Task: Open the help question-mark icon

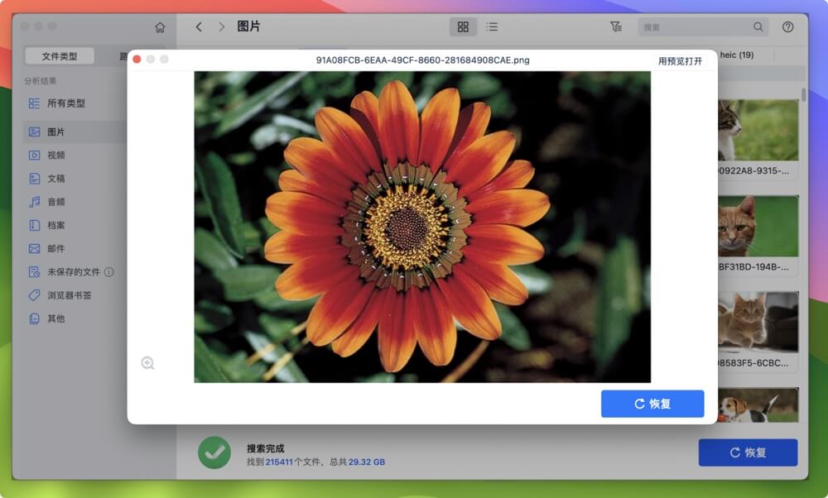Action: pos(786,26)
